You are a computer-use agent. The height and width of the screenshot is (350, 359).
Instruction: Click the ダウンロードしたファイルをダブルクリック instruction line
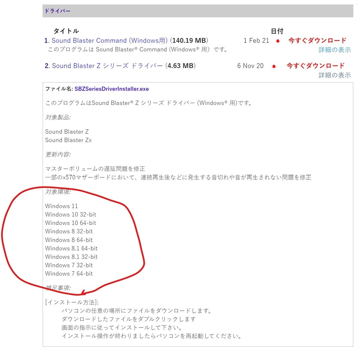click(x=129, y=319)
